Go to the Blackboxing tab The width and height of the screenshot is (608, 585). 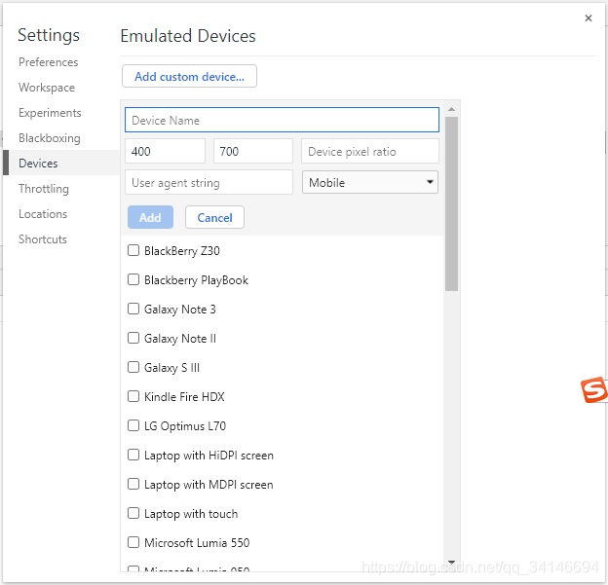50,138
